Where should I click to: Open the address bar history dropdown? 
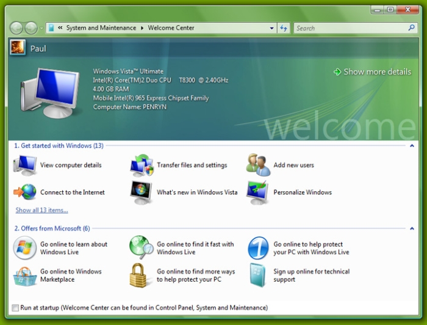pyautogui.click(x=271, y=28)
